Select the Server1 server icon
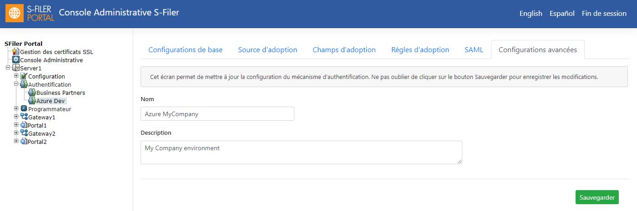The image size is (637, 211). 16,68
